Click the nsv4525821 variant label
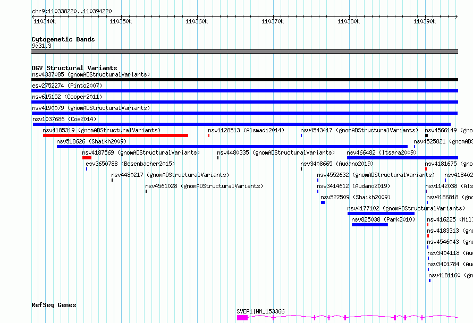This screenshot has width=473, height=323. pyautogui.click(x=443, y=141)
